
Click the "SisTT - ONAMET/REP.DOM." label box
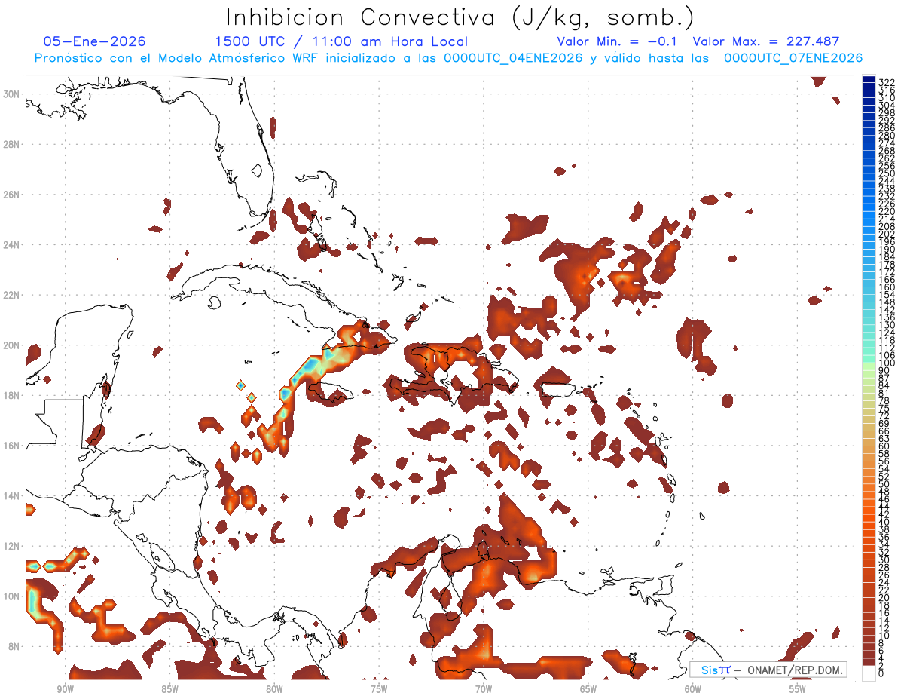pyautogui.click(x=768, y=670)
